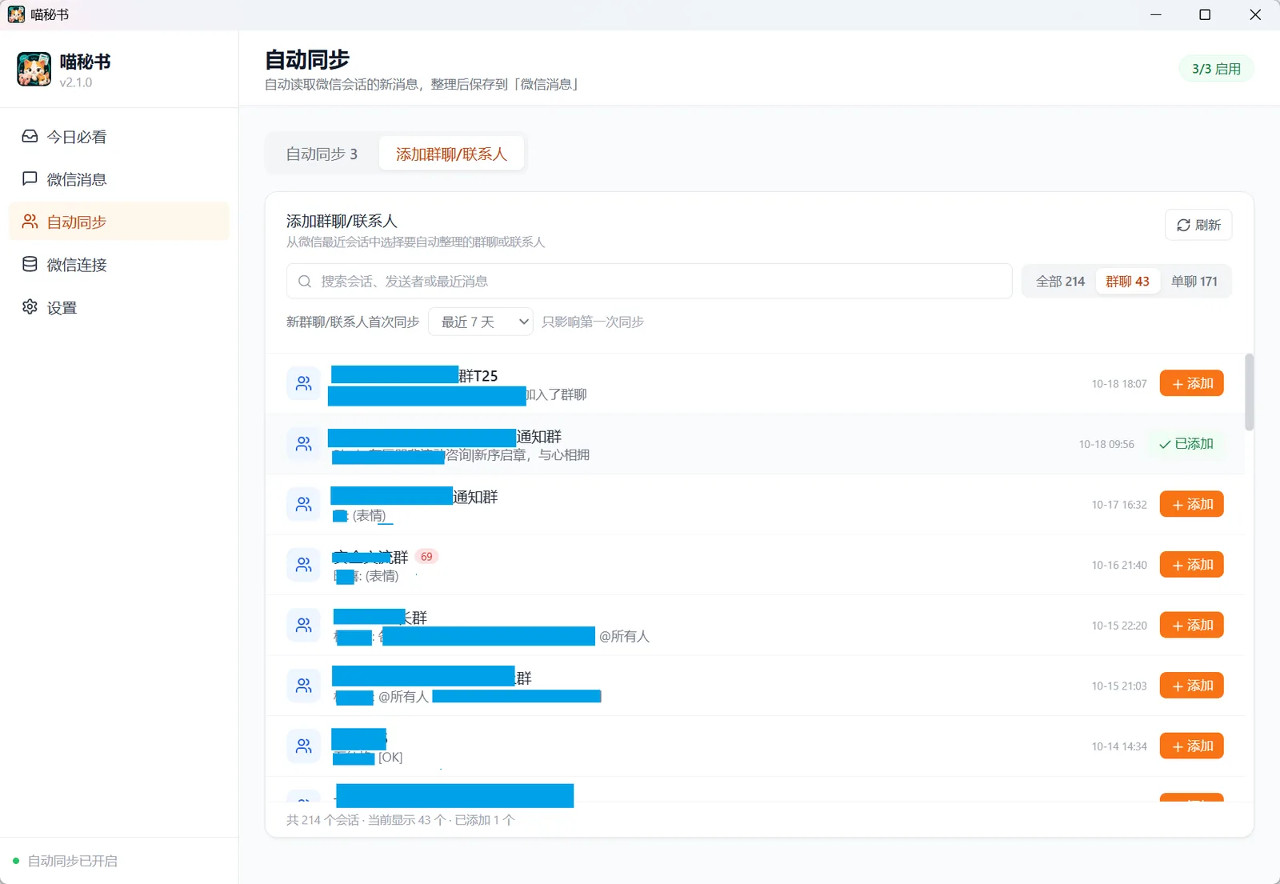The height and width of the screenshot is (884, 1280).
Task: Click the footer text 共 214 个会话
Action: [322, 820]
